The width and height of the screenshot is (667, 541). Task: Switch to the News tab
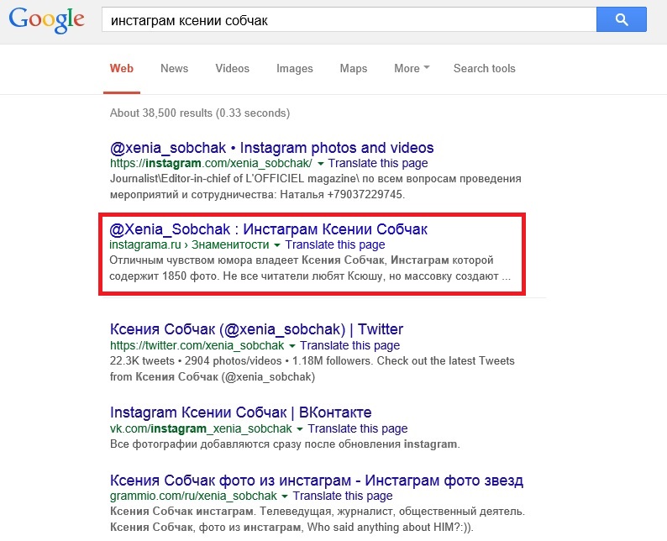[x=175, y=69]
